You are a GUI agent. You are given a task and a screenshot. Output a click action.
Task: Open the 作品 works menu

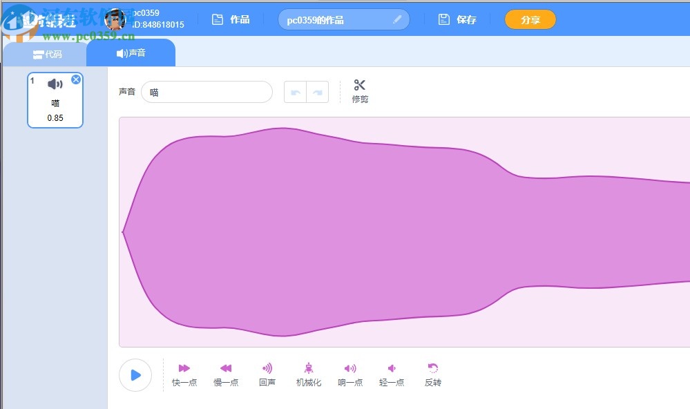231,19
